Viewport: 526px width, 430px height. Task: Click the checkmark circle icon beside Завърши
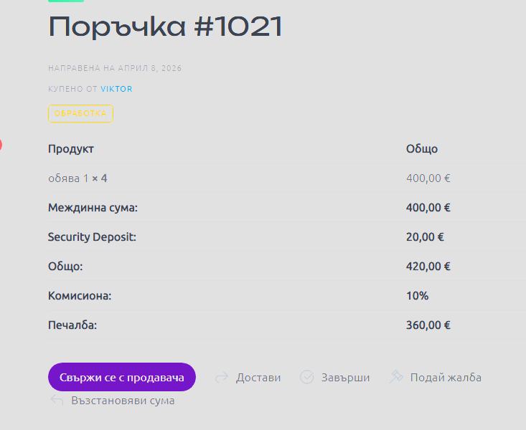click(307, 377)
